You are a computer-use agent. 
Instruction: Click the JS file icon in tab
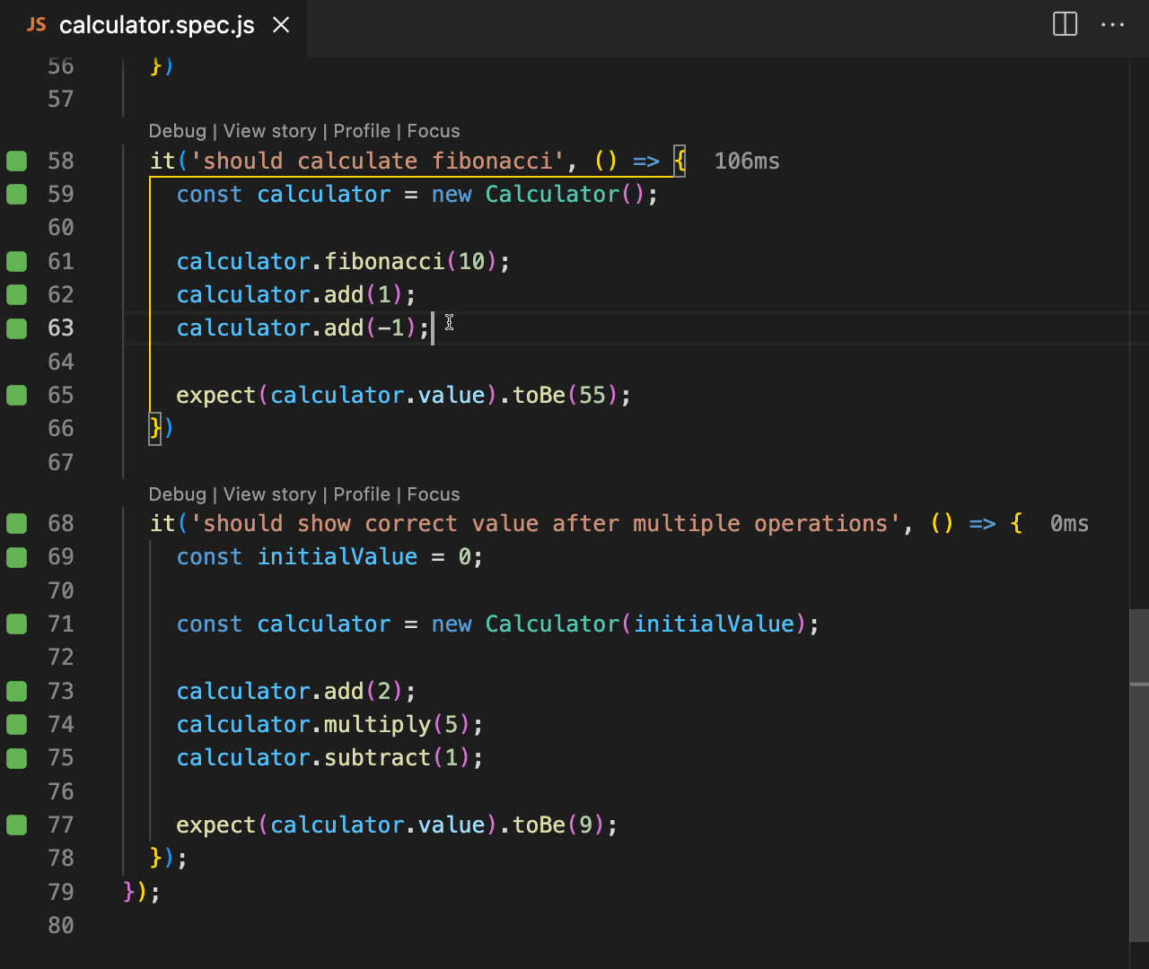[36, 25]
